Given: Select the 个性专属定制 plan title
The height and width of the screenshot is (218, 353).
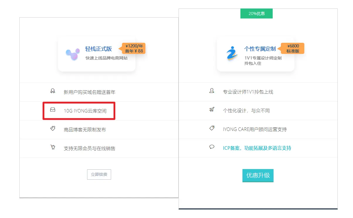Looking at the screenshot, I should pos(260,49).
